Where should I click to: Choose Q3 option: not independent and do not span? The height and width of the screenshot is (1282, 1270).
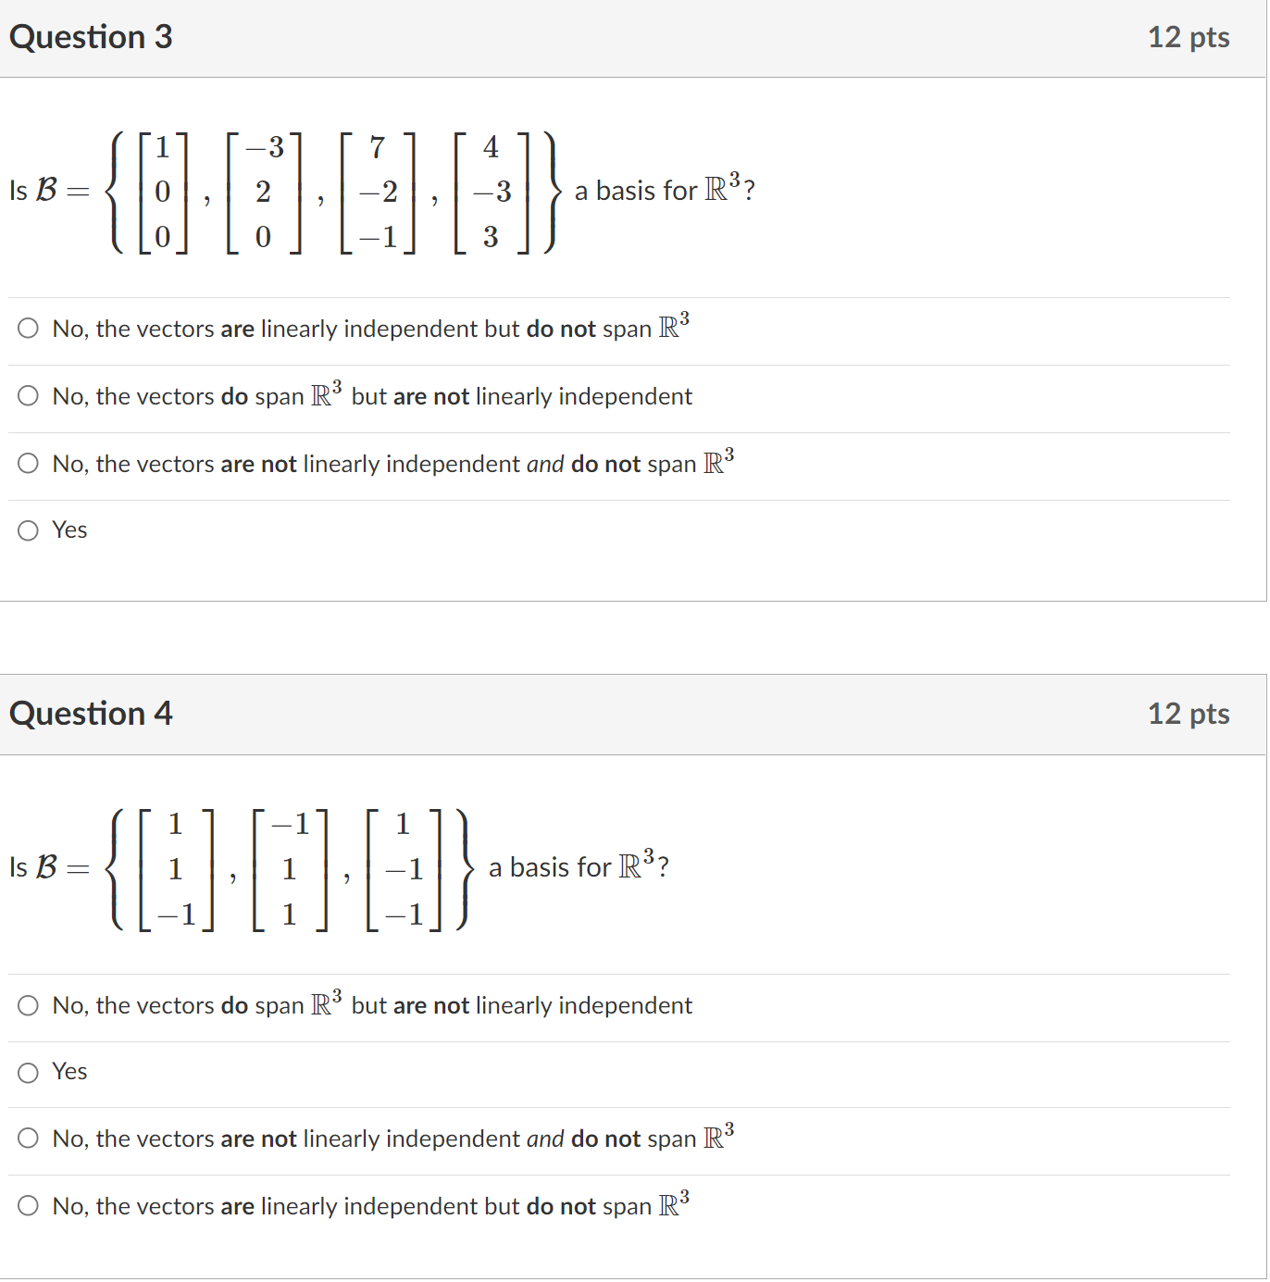pos(28,463)
